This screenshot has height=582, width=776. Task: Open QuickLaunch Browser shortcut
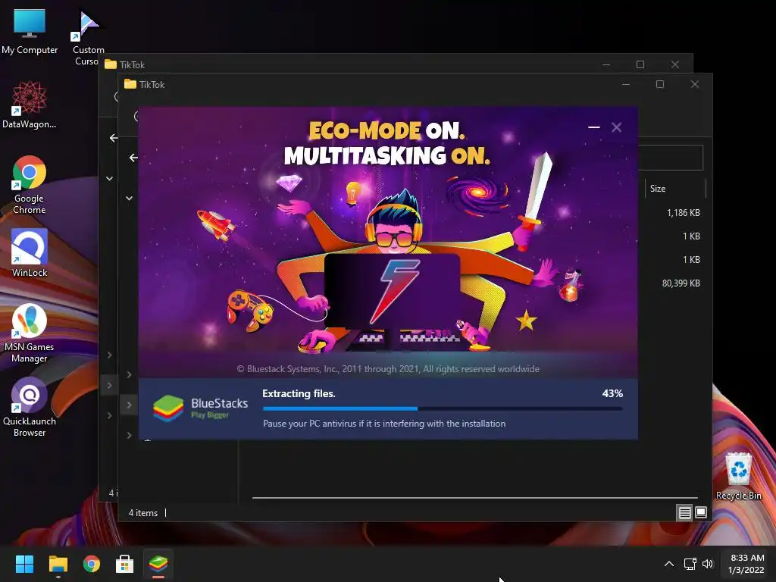pyautogui.click(x=30, y=407)
